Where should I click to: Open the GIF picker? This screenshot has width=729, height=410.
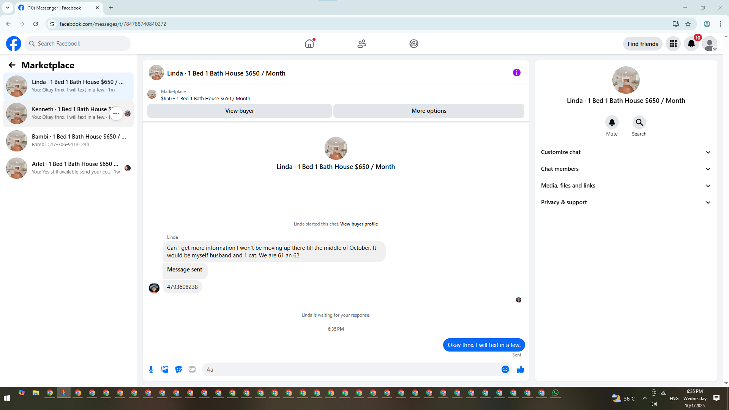[x=192, y=369]
